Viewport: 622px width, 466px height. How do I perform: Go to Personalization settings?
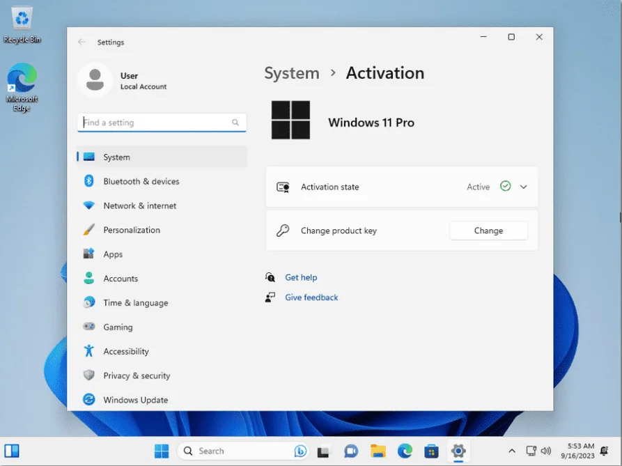click(x=162, y=230)
